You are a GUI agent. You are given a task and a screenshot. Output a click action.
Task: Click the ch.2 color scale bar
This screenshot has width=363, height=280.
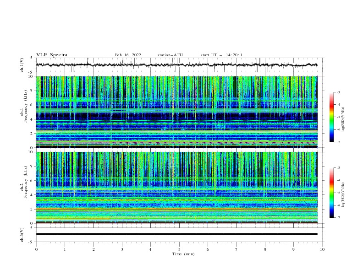pos(331,193)
